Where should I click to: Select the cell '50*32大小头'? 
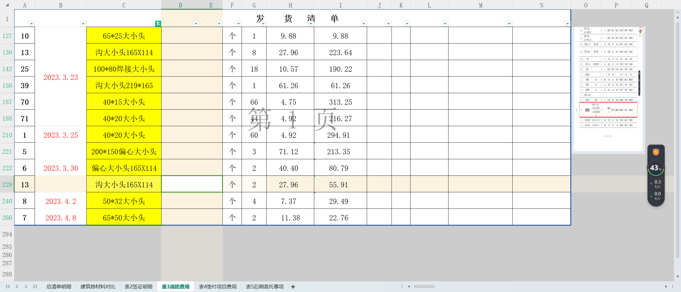pyautogui.click(x=124, y=201)
